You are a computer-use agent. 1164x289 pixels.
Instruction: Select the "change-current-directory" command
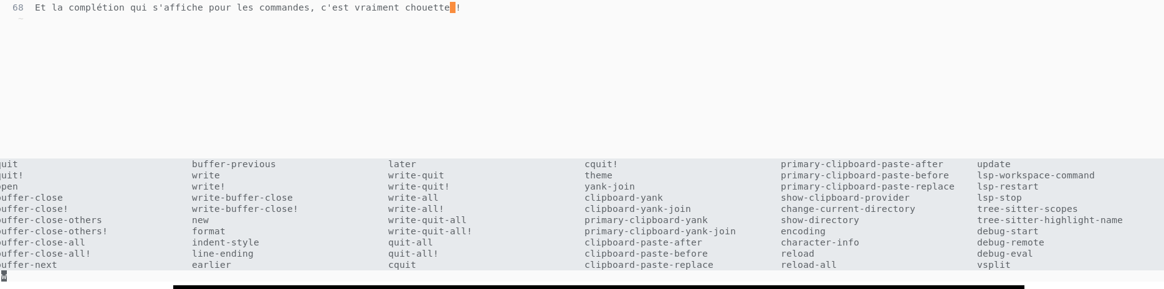[x=847, y=209]
